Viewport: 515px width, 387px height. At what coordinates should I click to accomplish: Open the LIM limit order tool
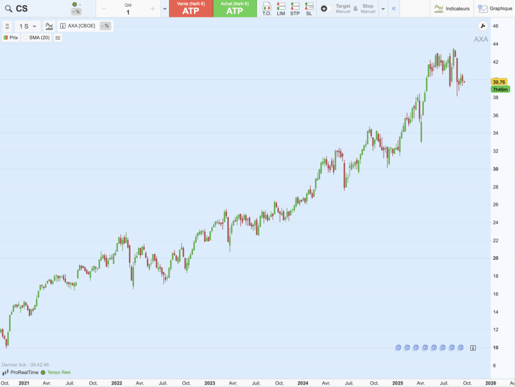(x=282, y=9)
